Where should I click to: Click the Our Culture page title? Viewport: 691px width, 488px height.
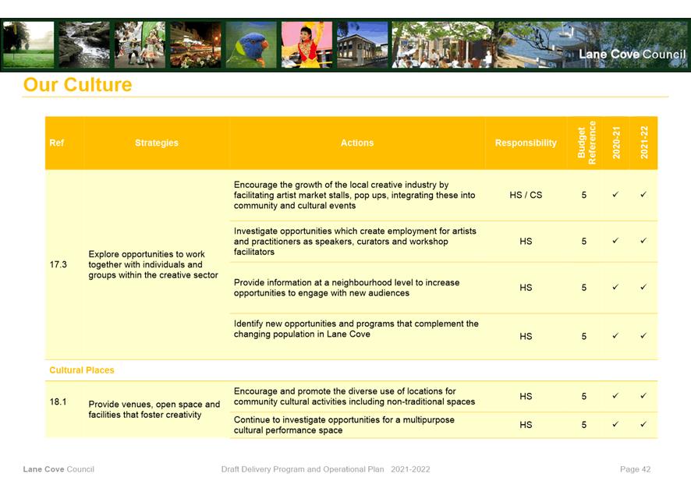coord(77,85)
